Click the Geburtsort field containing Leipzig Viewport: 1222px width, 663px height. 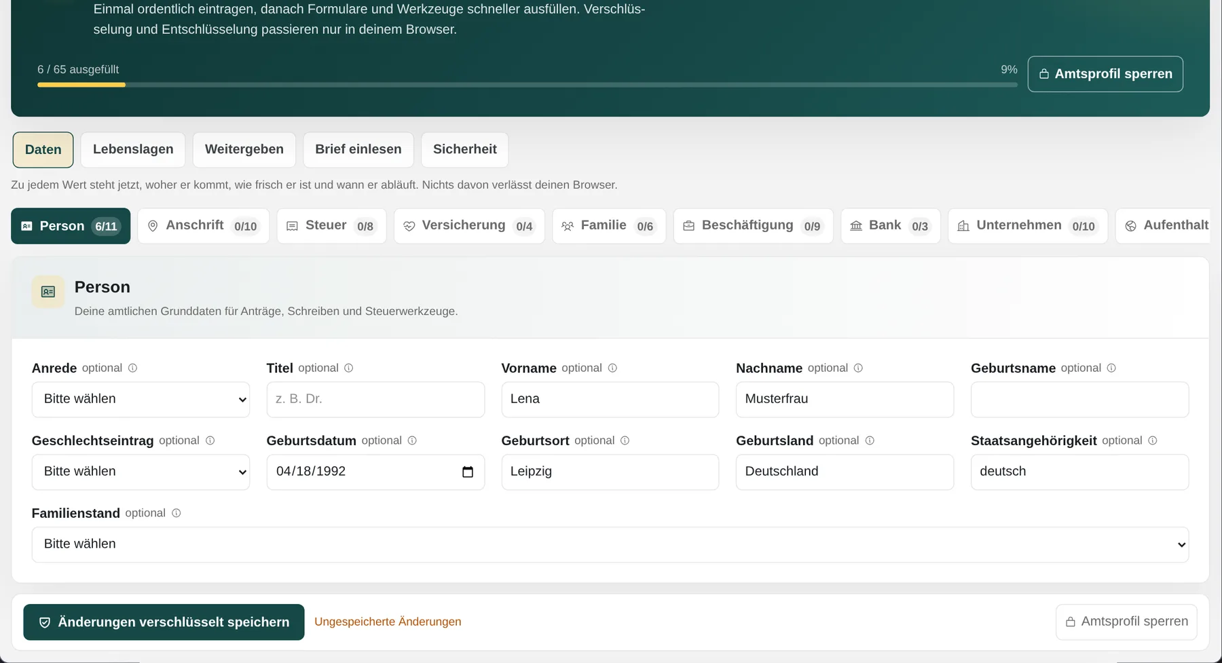[610, 472]
